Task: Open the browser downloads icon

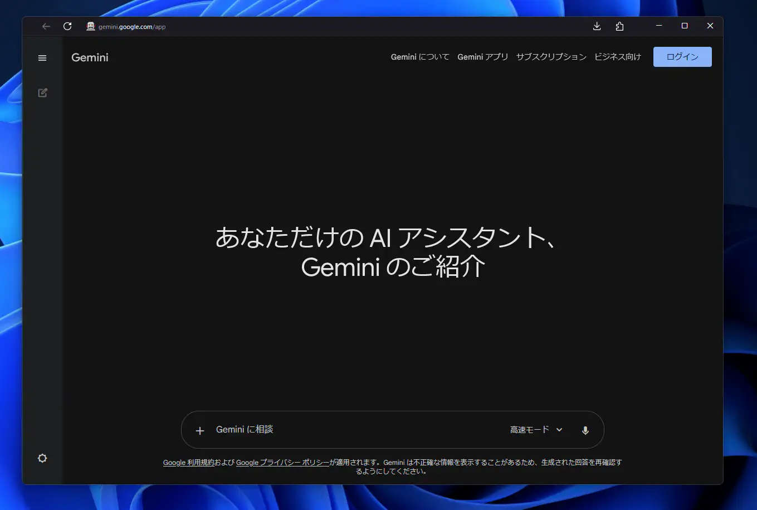Action: [597, 26]
